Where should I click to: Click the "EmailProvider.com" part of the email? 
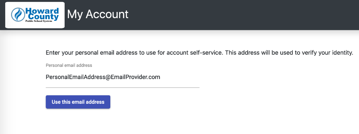click(135, 77)
